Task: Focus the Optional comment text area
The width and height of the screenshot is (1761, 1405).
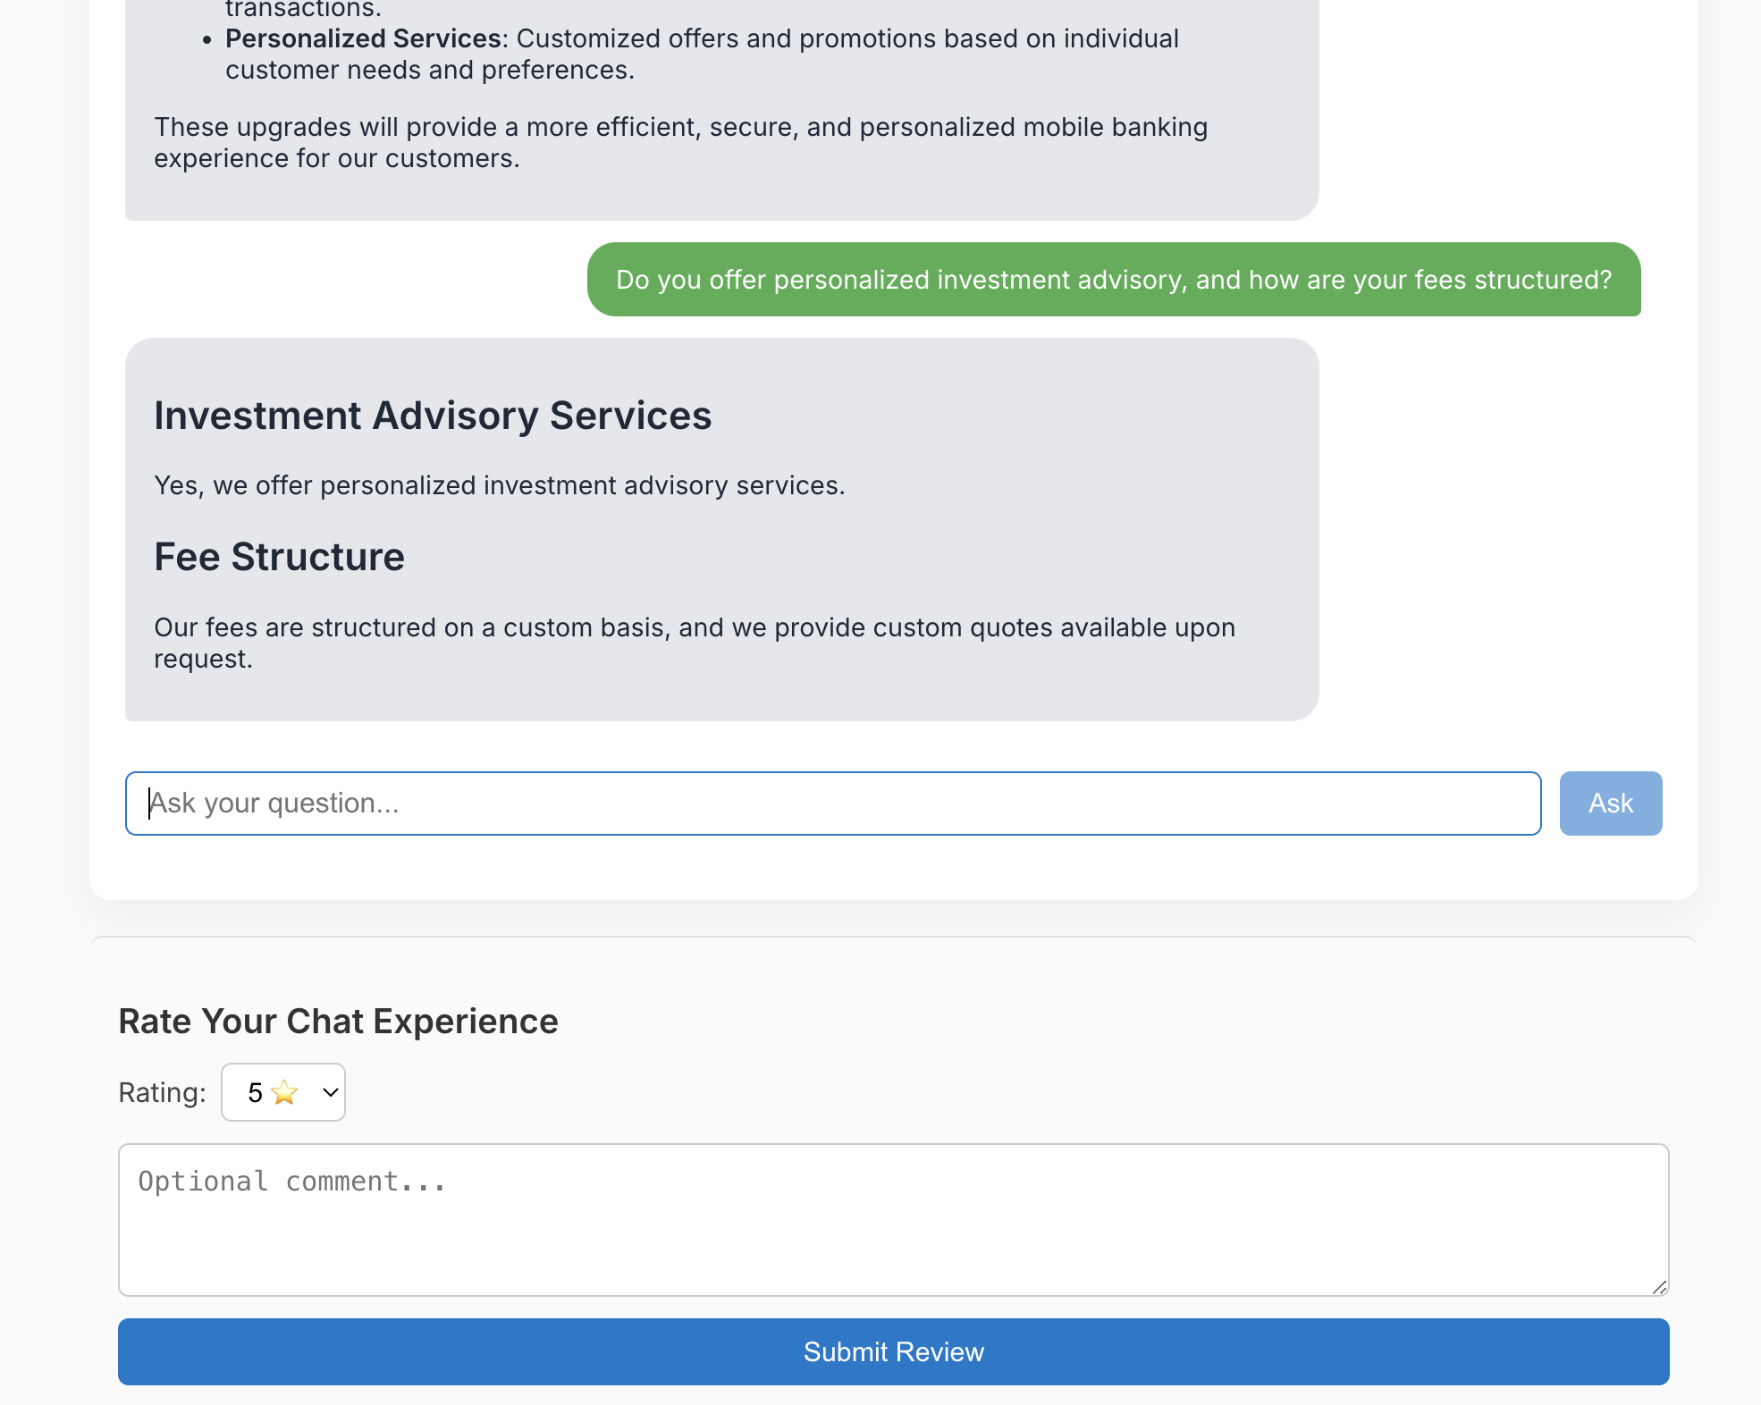Action: 892,1219
